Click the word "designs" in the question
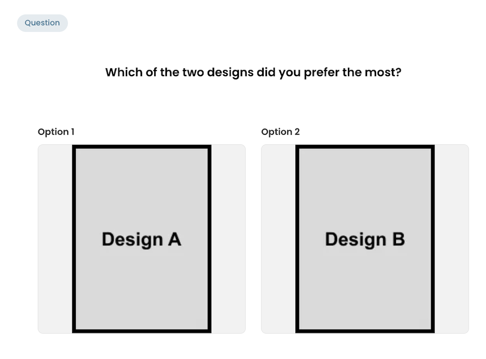 (230, 73)
